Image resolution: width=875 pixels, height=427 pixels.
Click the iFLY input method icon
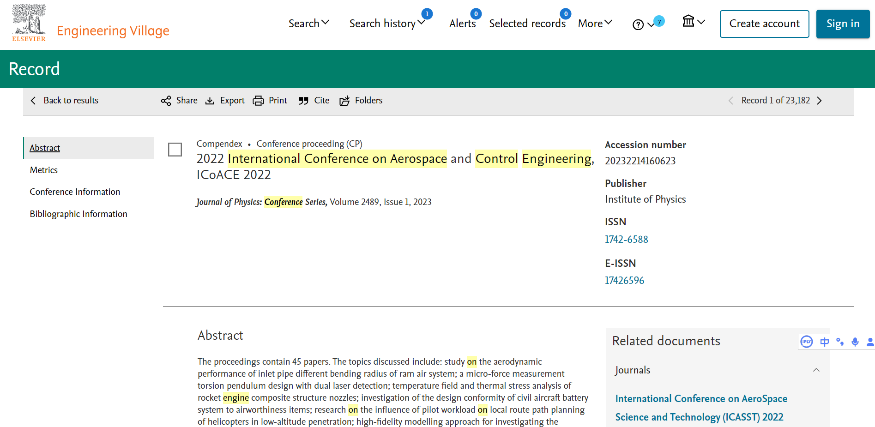click(x=807, y=342)
